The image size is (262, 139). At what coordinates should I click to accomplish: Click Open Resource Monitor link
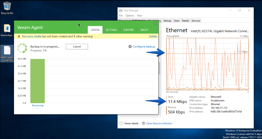[x=159, y=123]
